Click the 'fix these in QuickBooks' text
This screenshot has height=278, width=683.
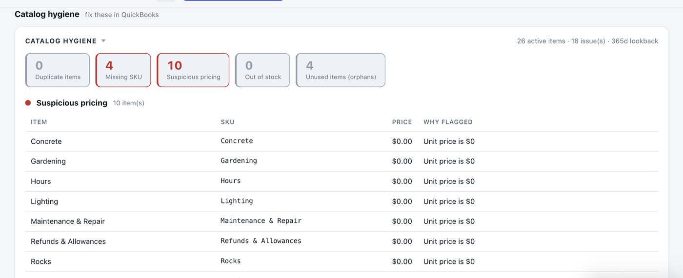tap(122, 15)
